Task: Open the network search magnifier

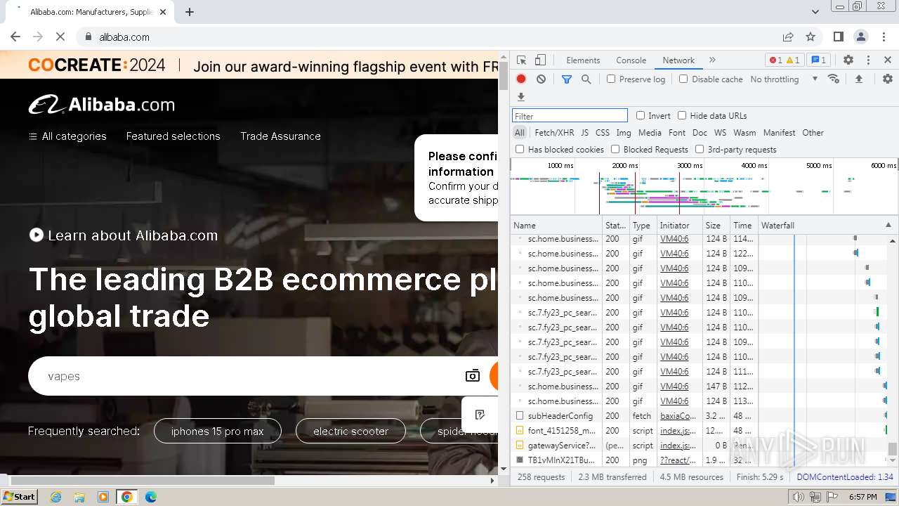Action: point(586,79)
